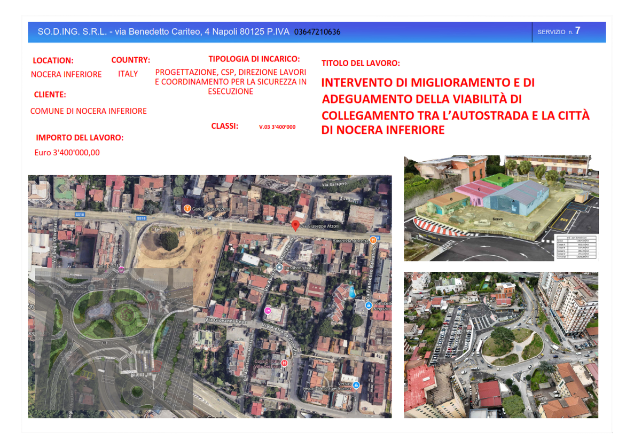The image size is (634, 448).
Task: Click the title 'INTERVENTO DI MIGLIORAMENTO E DI'
Action: coord(428,83)
